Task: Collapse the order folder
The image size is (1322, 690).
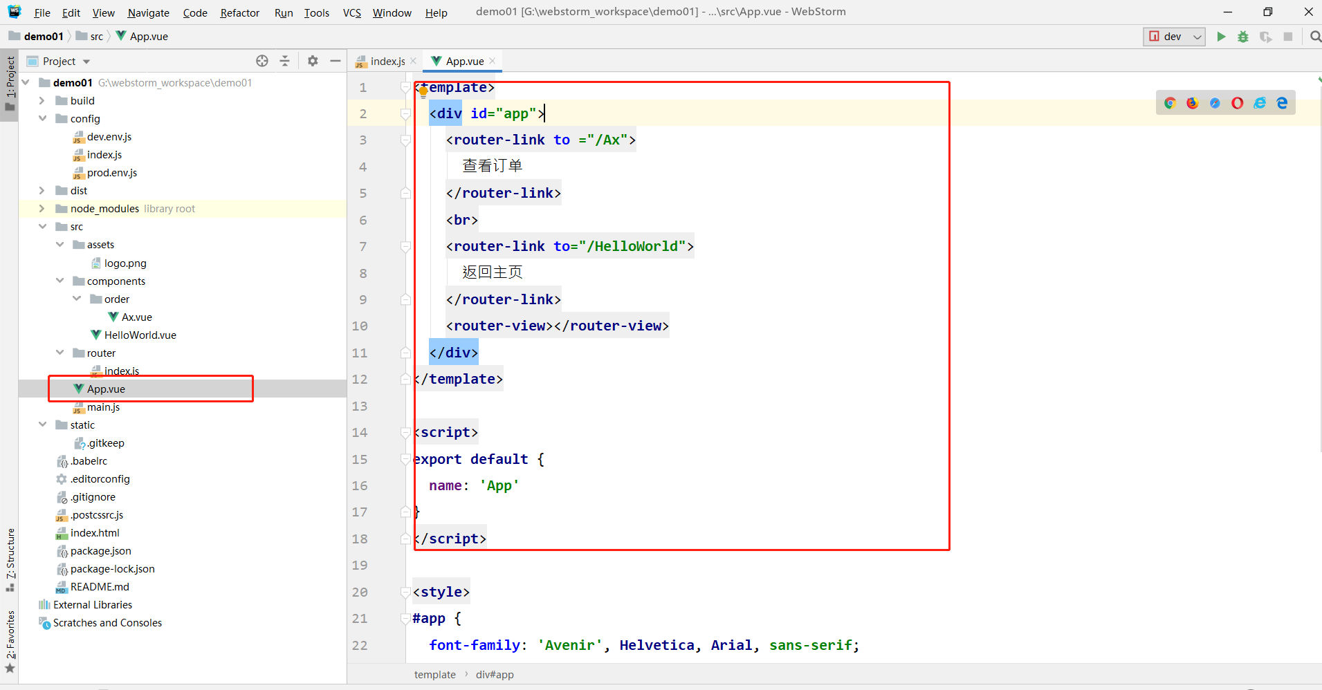Action: [77, 299]
